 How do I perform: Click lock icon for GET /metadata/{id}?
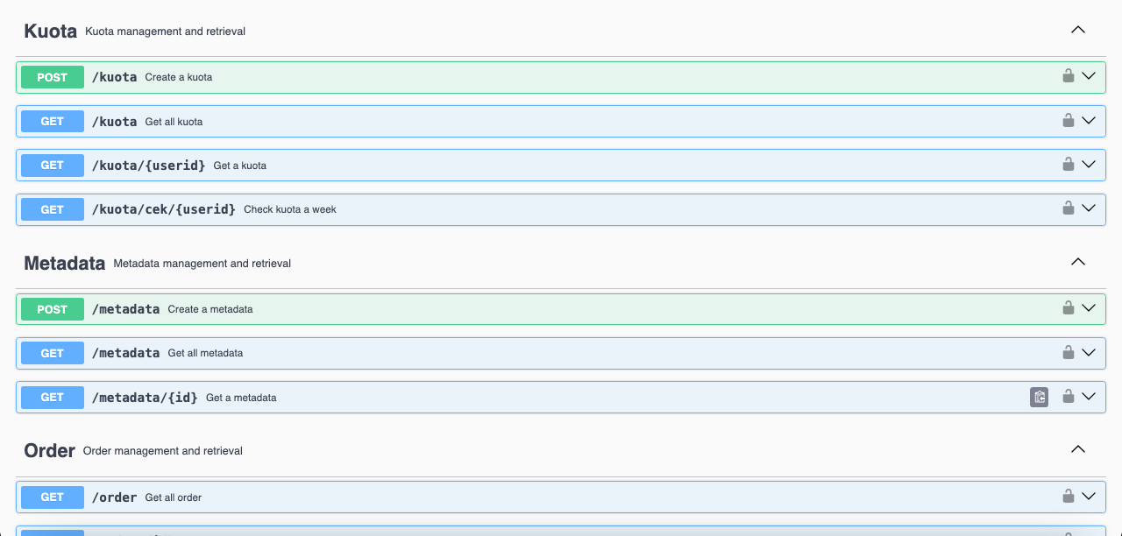[x=1068, y=397]
